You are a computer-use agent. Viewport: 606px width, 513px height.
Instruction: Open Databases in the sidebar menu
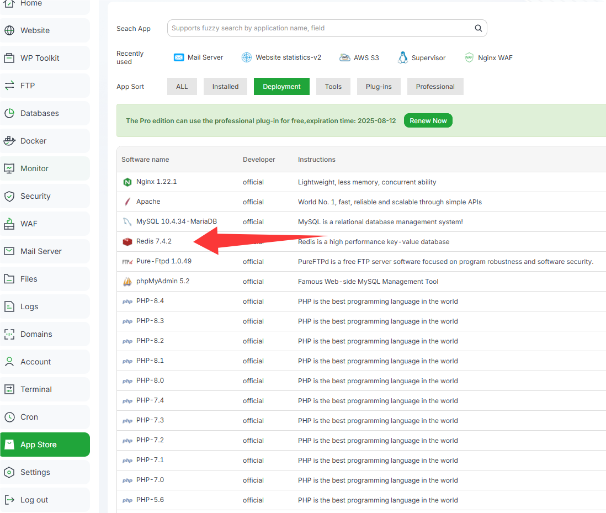point(39,113)
